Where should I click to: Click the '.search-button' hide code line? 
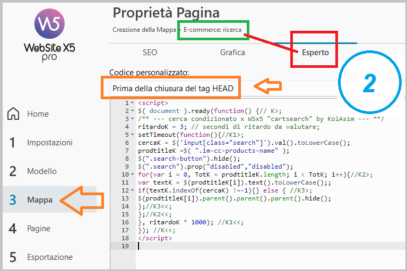click(x=189, y=159)
